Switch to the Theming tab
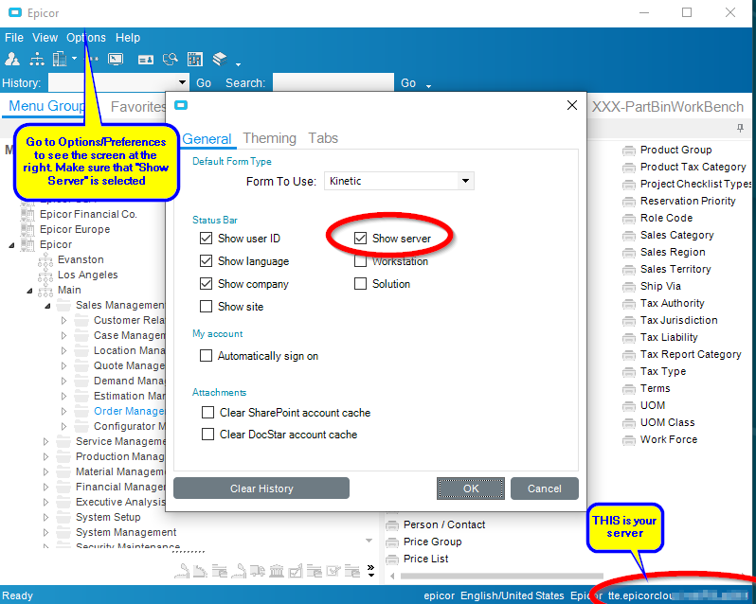756x604 pixels. 269,138
